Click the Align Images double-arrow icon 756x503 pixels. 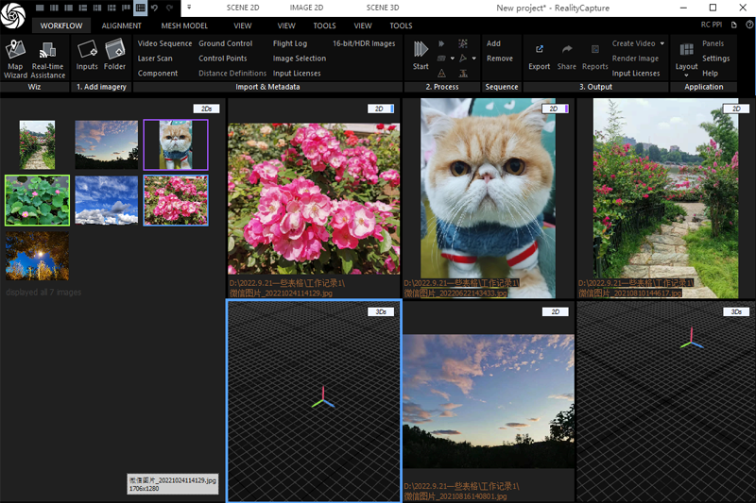[x=441, y=43]
